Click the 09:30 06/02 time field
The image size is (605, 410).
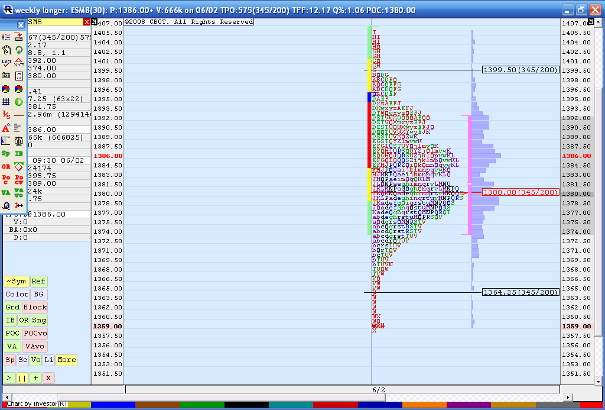click(x=58, y=160)
